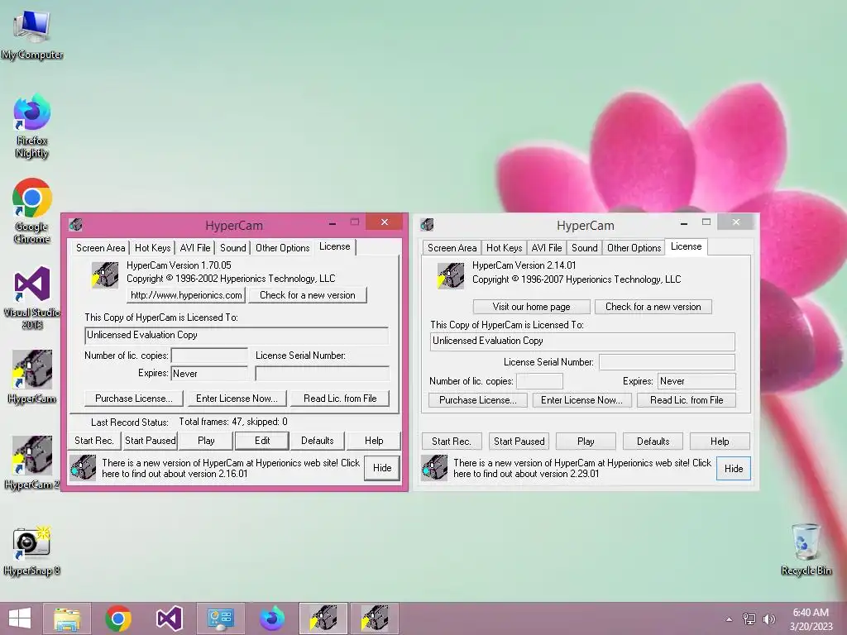This screenshot has width=847, height=635.
Task: Click camera logo in HyperCam 1.70.05 License tab
Action: (105, 275)
